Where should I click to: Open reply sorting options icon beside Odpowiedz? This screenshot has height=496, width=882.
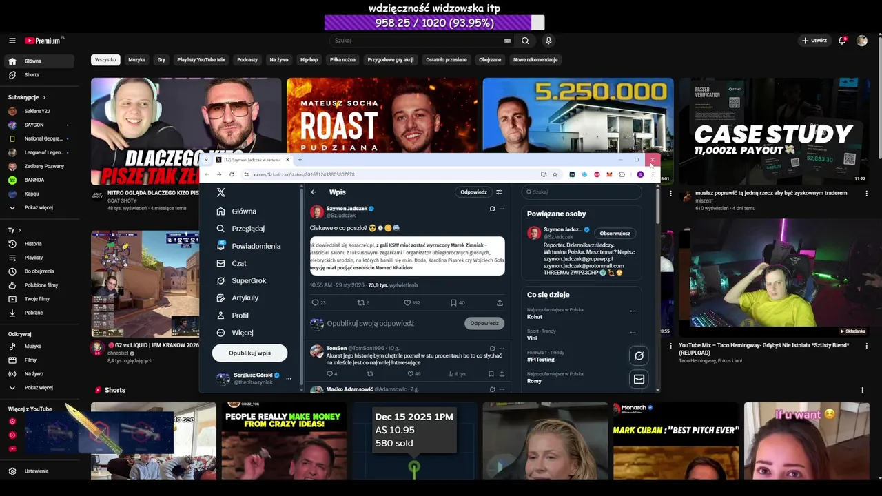pyautogui.click(x=499, y=192)
